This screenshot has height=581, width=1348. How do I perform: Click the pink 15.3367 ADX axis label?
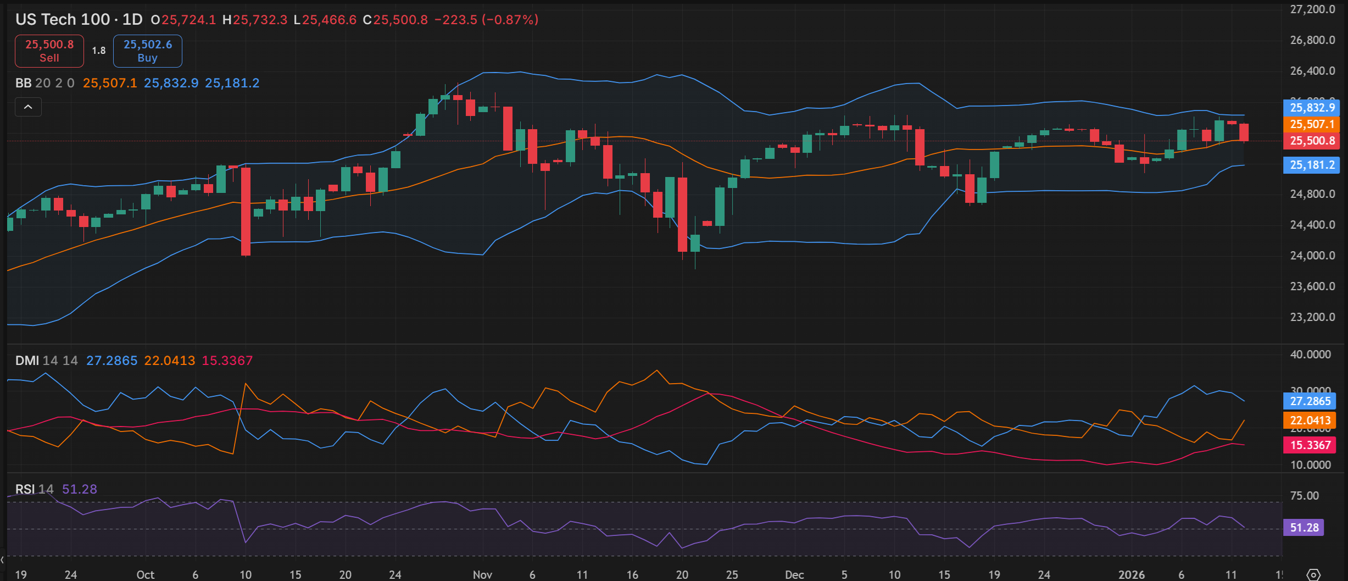(x=1310, y=445)
